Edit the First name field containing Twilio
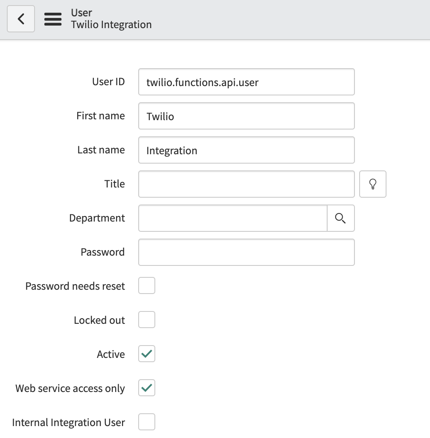 247,116
